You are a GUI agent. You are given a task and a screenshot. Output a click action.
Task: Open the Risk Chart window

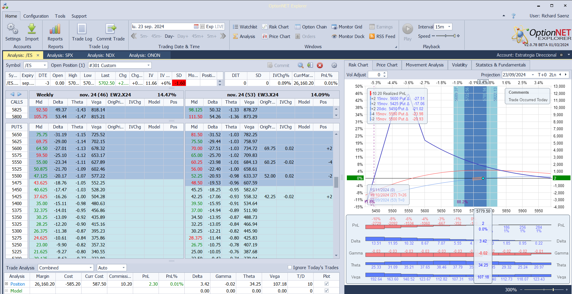(x=276, y=27)
